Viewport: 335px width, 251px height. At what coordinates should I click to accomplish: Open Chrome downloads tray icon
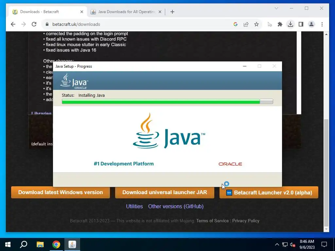(x=291, y=24)
